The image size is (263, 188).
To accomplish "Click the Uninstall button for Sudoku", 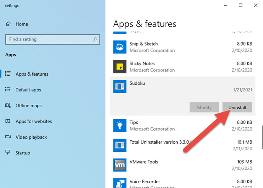I will [237, 107].
